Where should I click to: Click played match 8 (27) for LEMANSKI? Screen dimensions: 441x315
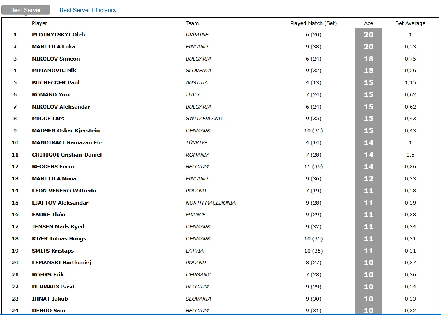click(x=313, y=263)
